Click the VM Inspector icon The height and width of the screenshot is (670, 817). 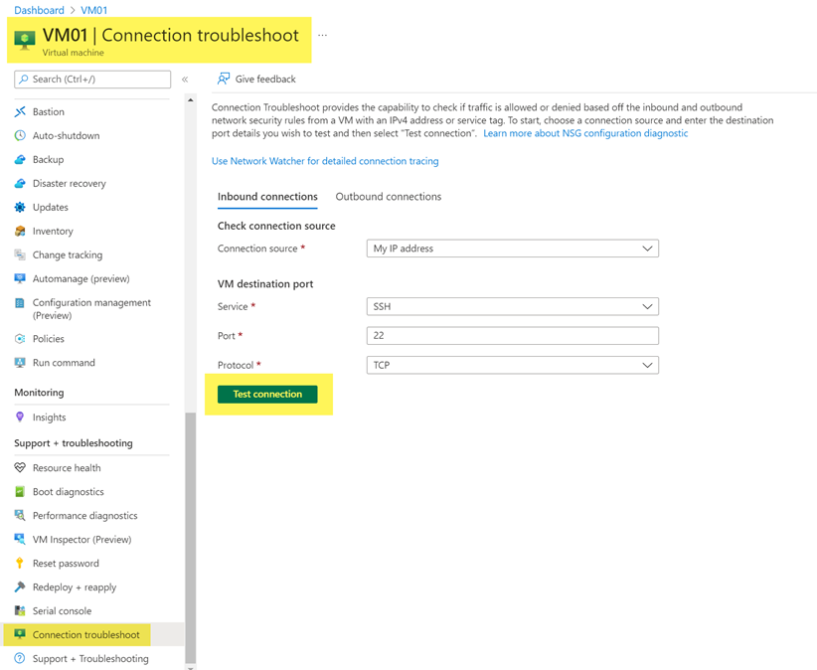tap(20, 539)
